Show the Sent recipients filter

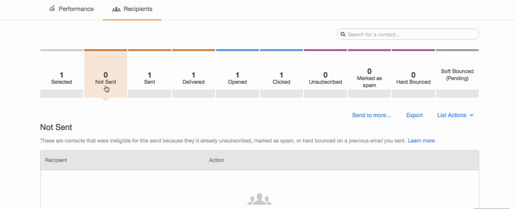(149, 78)
